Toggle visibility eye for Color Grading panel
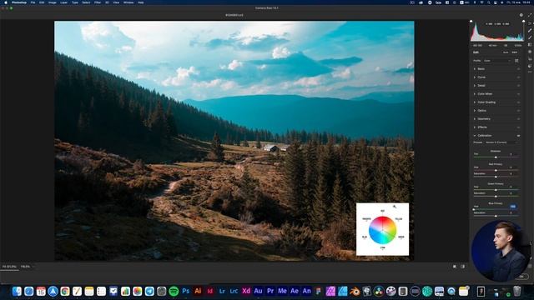534x300 pixels. 518,102
